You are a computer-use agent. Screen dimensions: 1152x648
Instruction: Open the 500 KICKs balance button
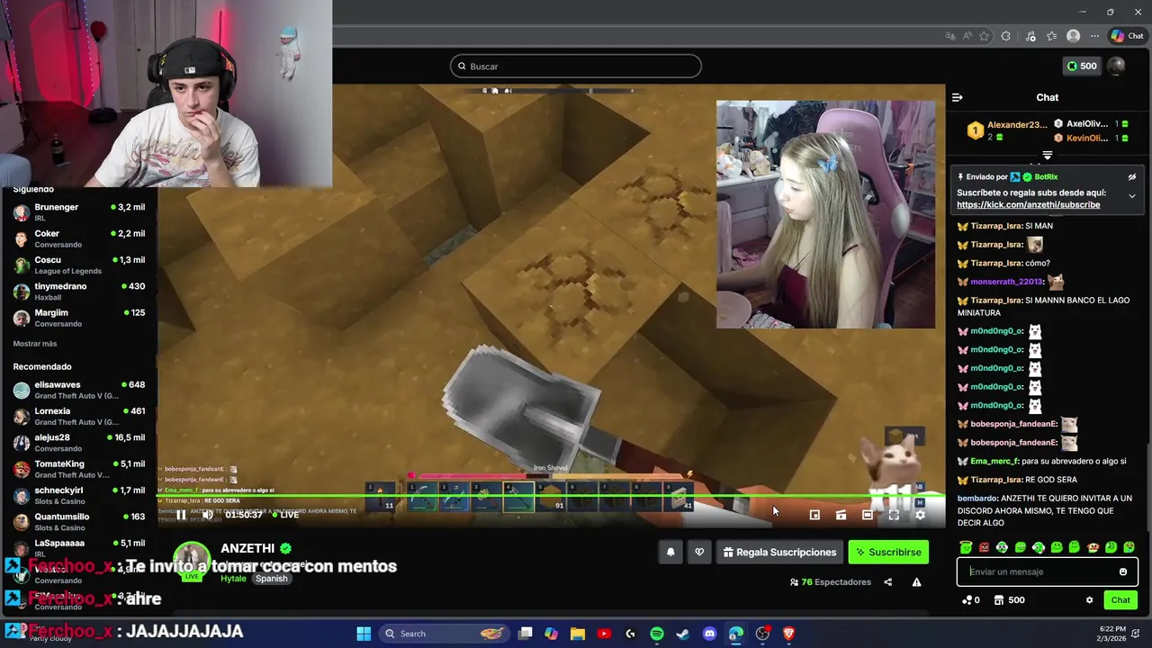click(1082, 66)
